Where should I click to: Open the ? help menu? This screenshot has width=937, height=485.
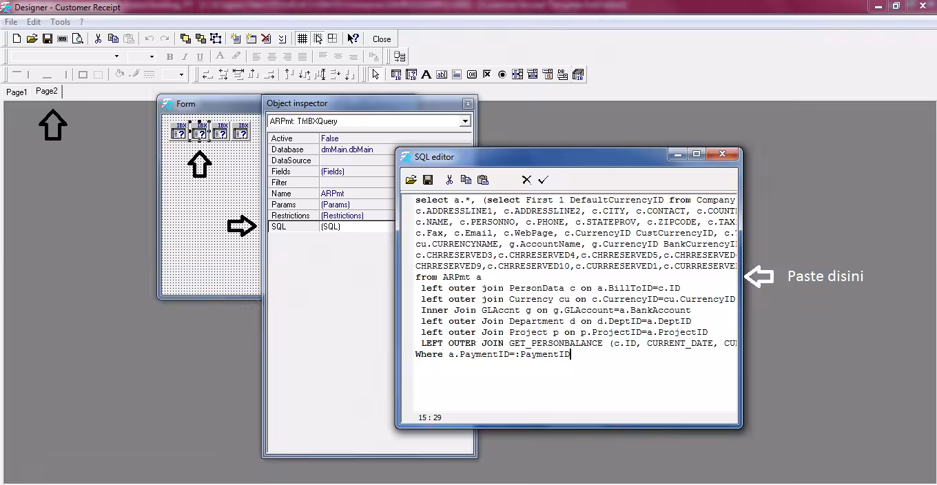coord(82,22)
